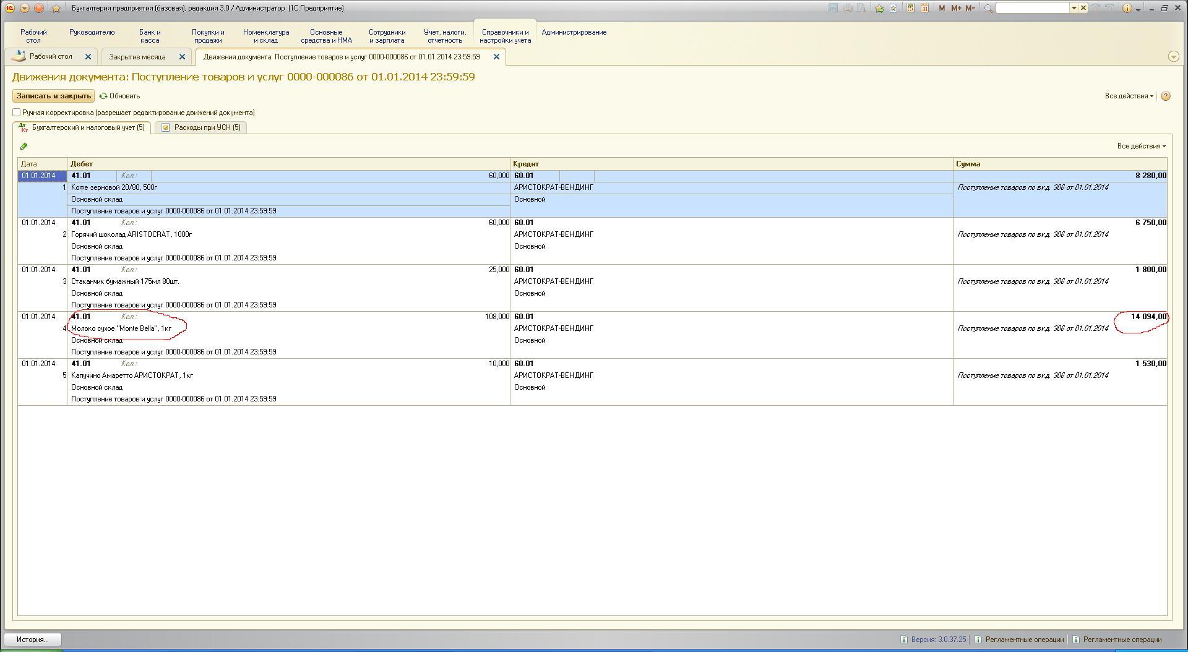Switch to Расходы при УСН tab

pos(201,127)
